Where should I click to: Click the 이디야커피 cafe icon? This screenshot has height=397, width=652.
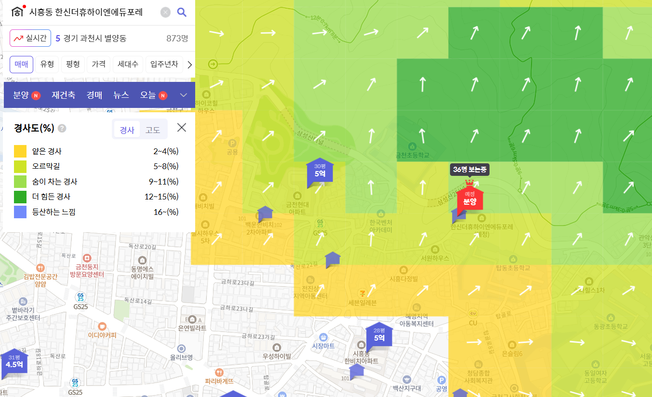[102, 326]
